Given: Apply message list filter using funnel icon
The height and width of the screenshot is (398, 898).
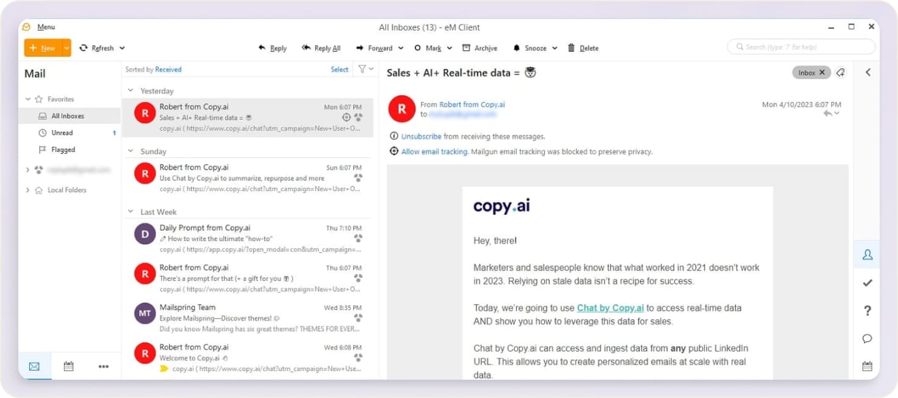Looking at the screenshot, I should coord(361,69).
